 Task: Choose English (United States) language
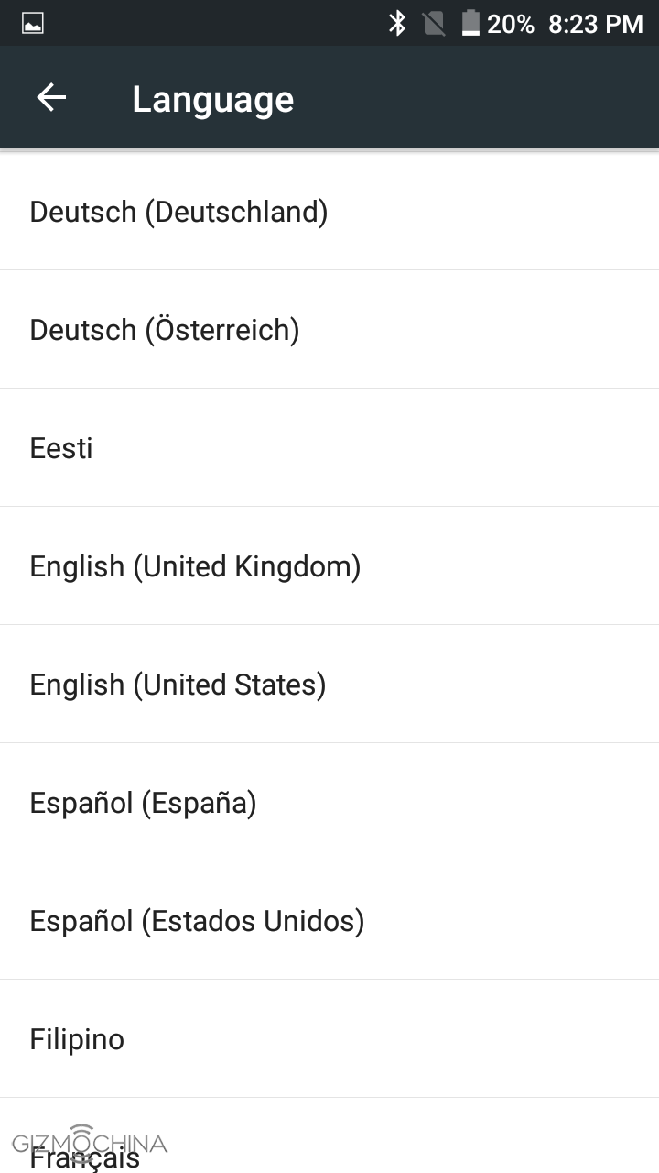178,685
